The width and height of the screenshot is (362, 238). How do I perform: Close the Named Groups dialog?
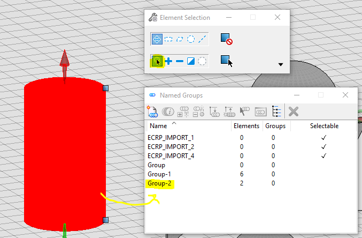coord(345,95)
